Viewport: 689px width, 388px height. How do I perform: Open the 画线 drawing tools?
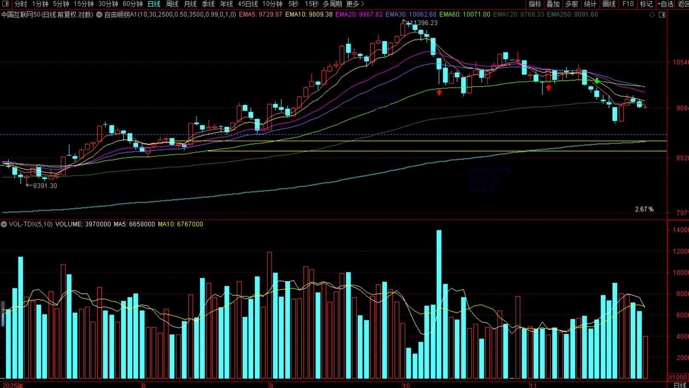pyautogui.click(x=609, y=4)
